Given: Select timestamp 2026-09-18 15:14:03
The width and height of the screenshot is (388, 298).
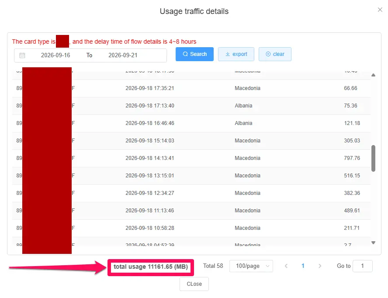Looking at the screenshot, I should [150, 141].
